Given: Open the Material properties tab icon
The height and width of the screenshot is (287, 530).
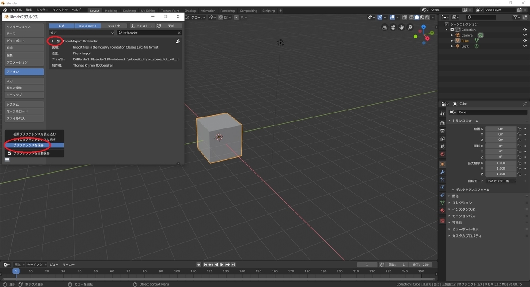Looking at the screenshot, I should pyautogui.click(x=442, y=211).
